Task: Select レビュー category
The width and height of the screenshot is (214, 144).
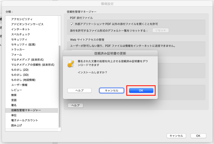Action: 32,90
